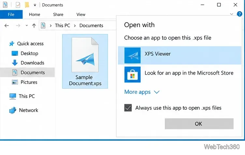Image resolution: width=245 pixels, height=155 pixels.
Task: Click the Desktop monitor icon in sidebar
Action: coord(15,53)
